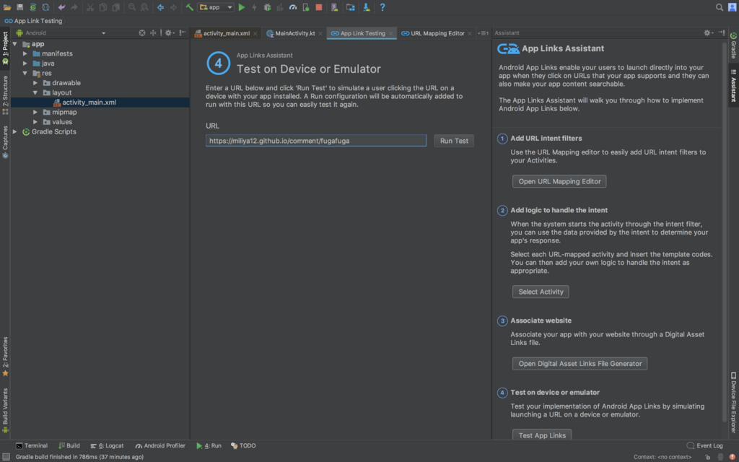Hide the Project panel with hide icon
The height and width of the screenshot is (462, 739).
(183, 33)
